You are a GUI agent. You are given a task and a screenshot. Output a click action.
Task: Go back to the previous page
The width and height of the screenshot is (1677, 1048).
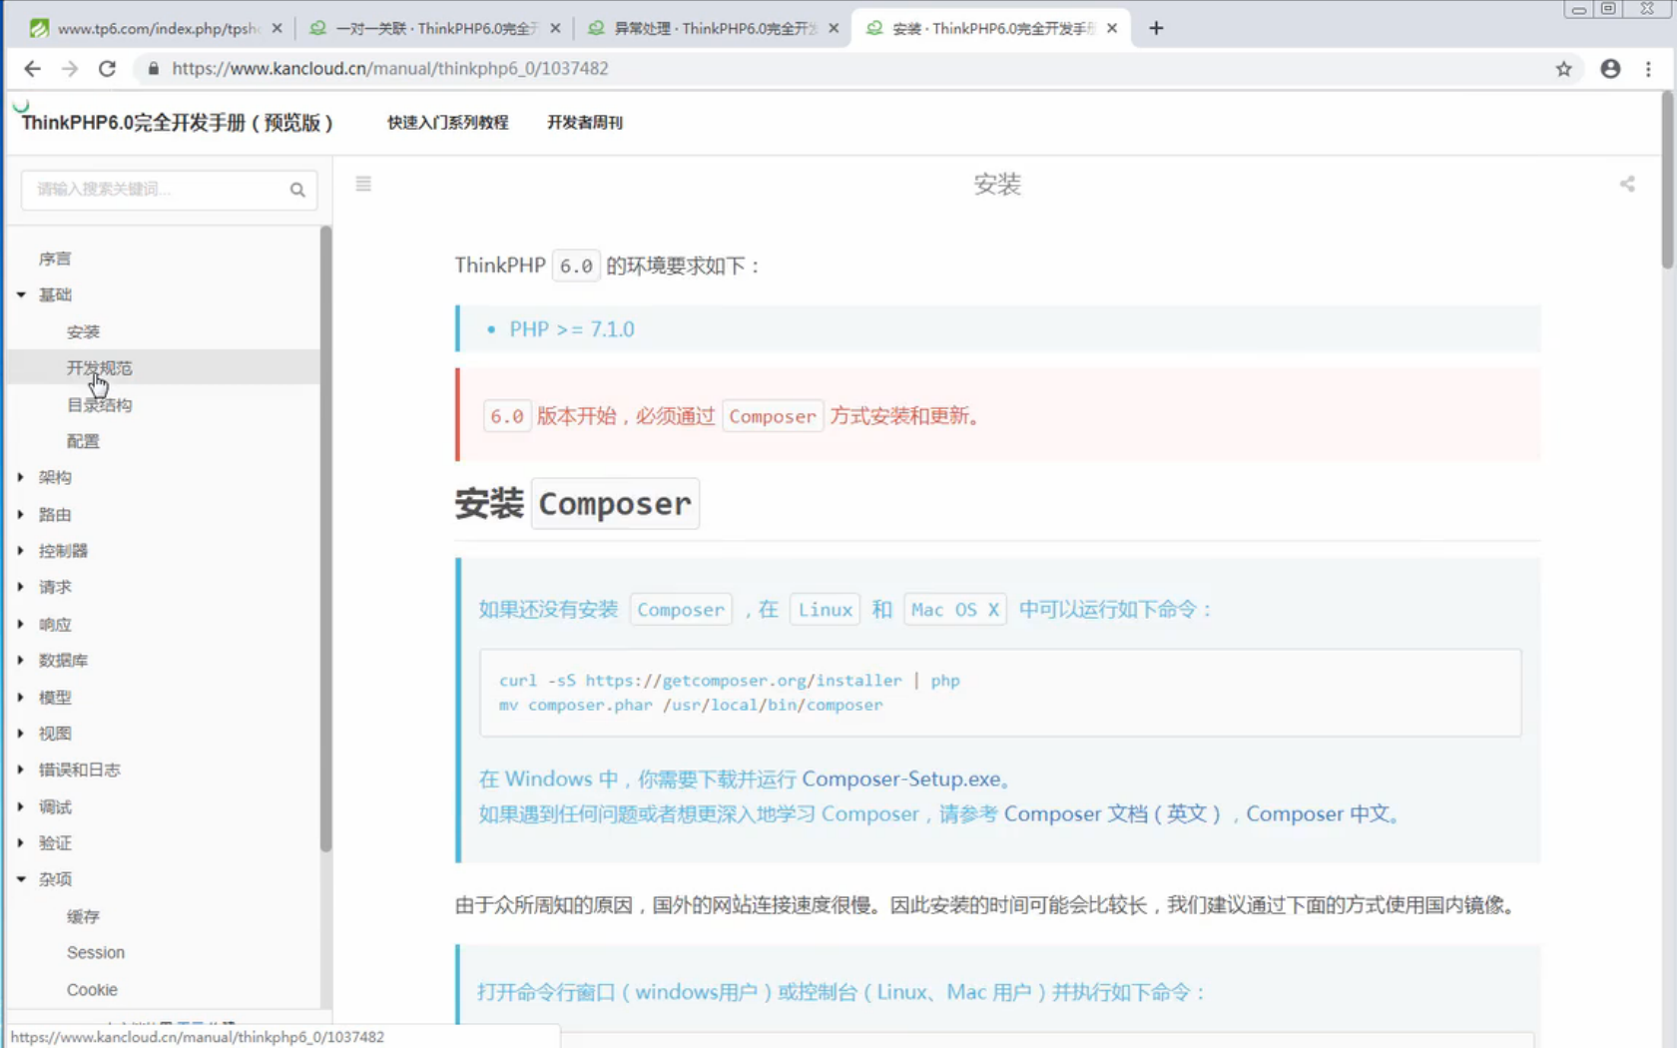point(32,69)
